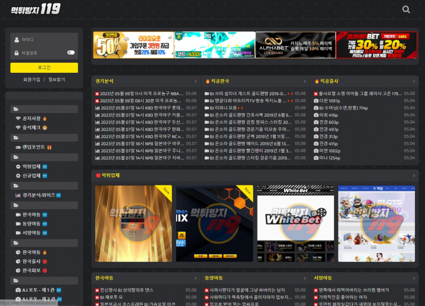Click the 아이디 username input field
Image resolution: width=425 pixels, height=306 pixels.
coord(44,39)
